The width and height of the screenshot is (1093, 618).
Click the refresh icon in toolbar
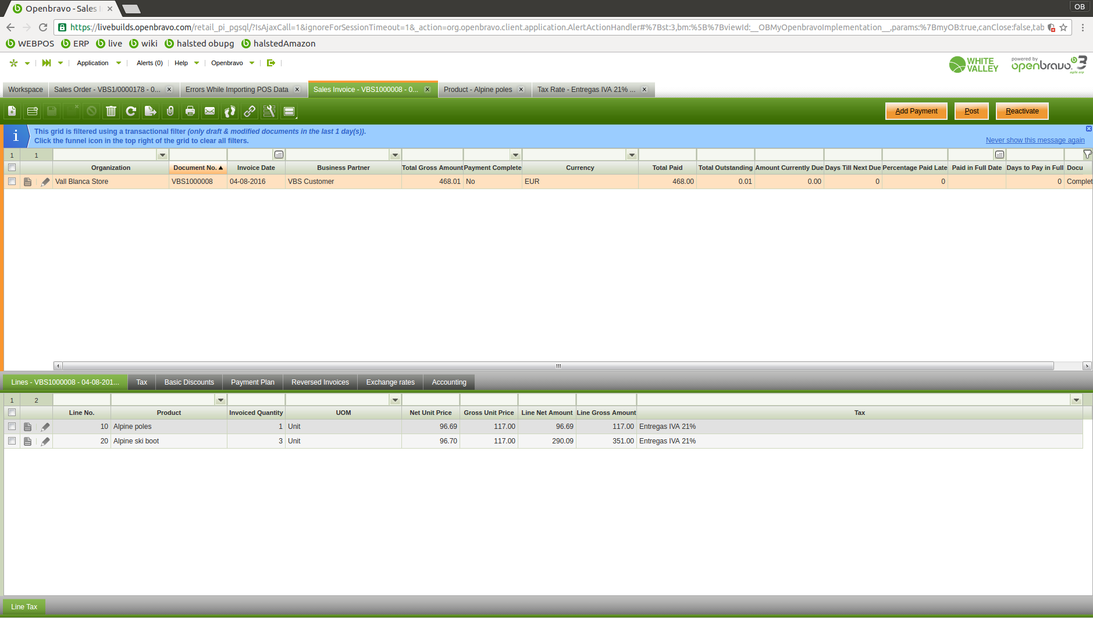point(131,111)
